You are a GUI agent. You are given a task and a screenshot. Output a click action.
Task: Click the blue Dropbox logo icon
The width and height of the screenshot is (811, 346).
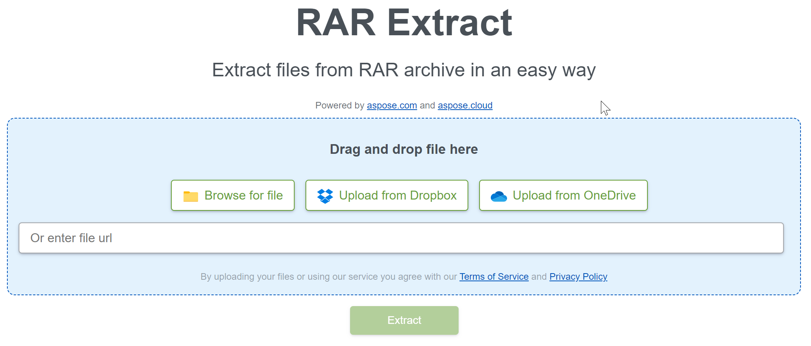tap(325, 196)
